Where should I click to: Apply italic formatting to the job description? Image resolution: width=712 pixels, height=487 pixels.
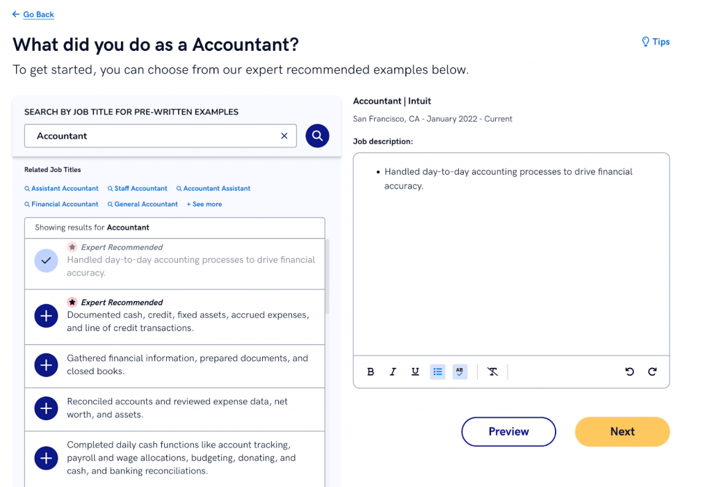click(393, 372)
